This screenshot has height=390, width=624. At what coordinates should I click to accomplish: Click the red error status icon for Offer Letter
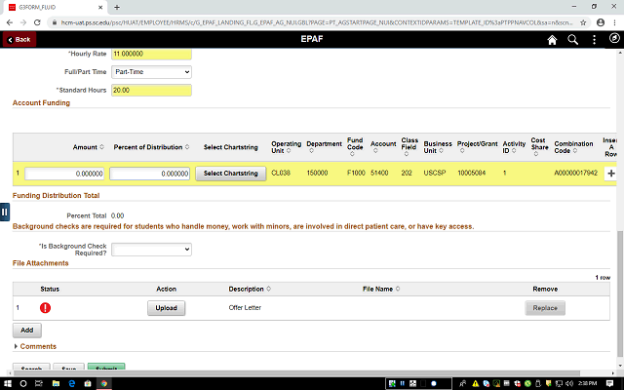pos(46,308)
